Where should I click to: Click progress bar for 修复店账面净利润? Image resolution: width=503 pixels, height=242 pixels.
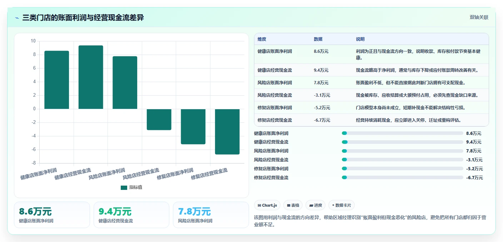point(403,168)
